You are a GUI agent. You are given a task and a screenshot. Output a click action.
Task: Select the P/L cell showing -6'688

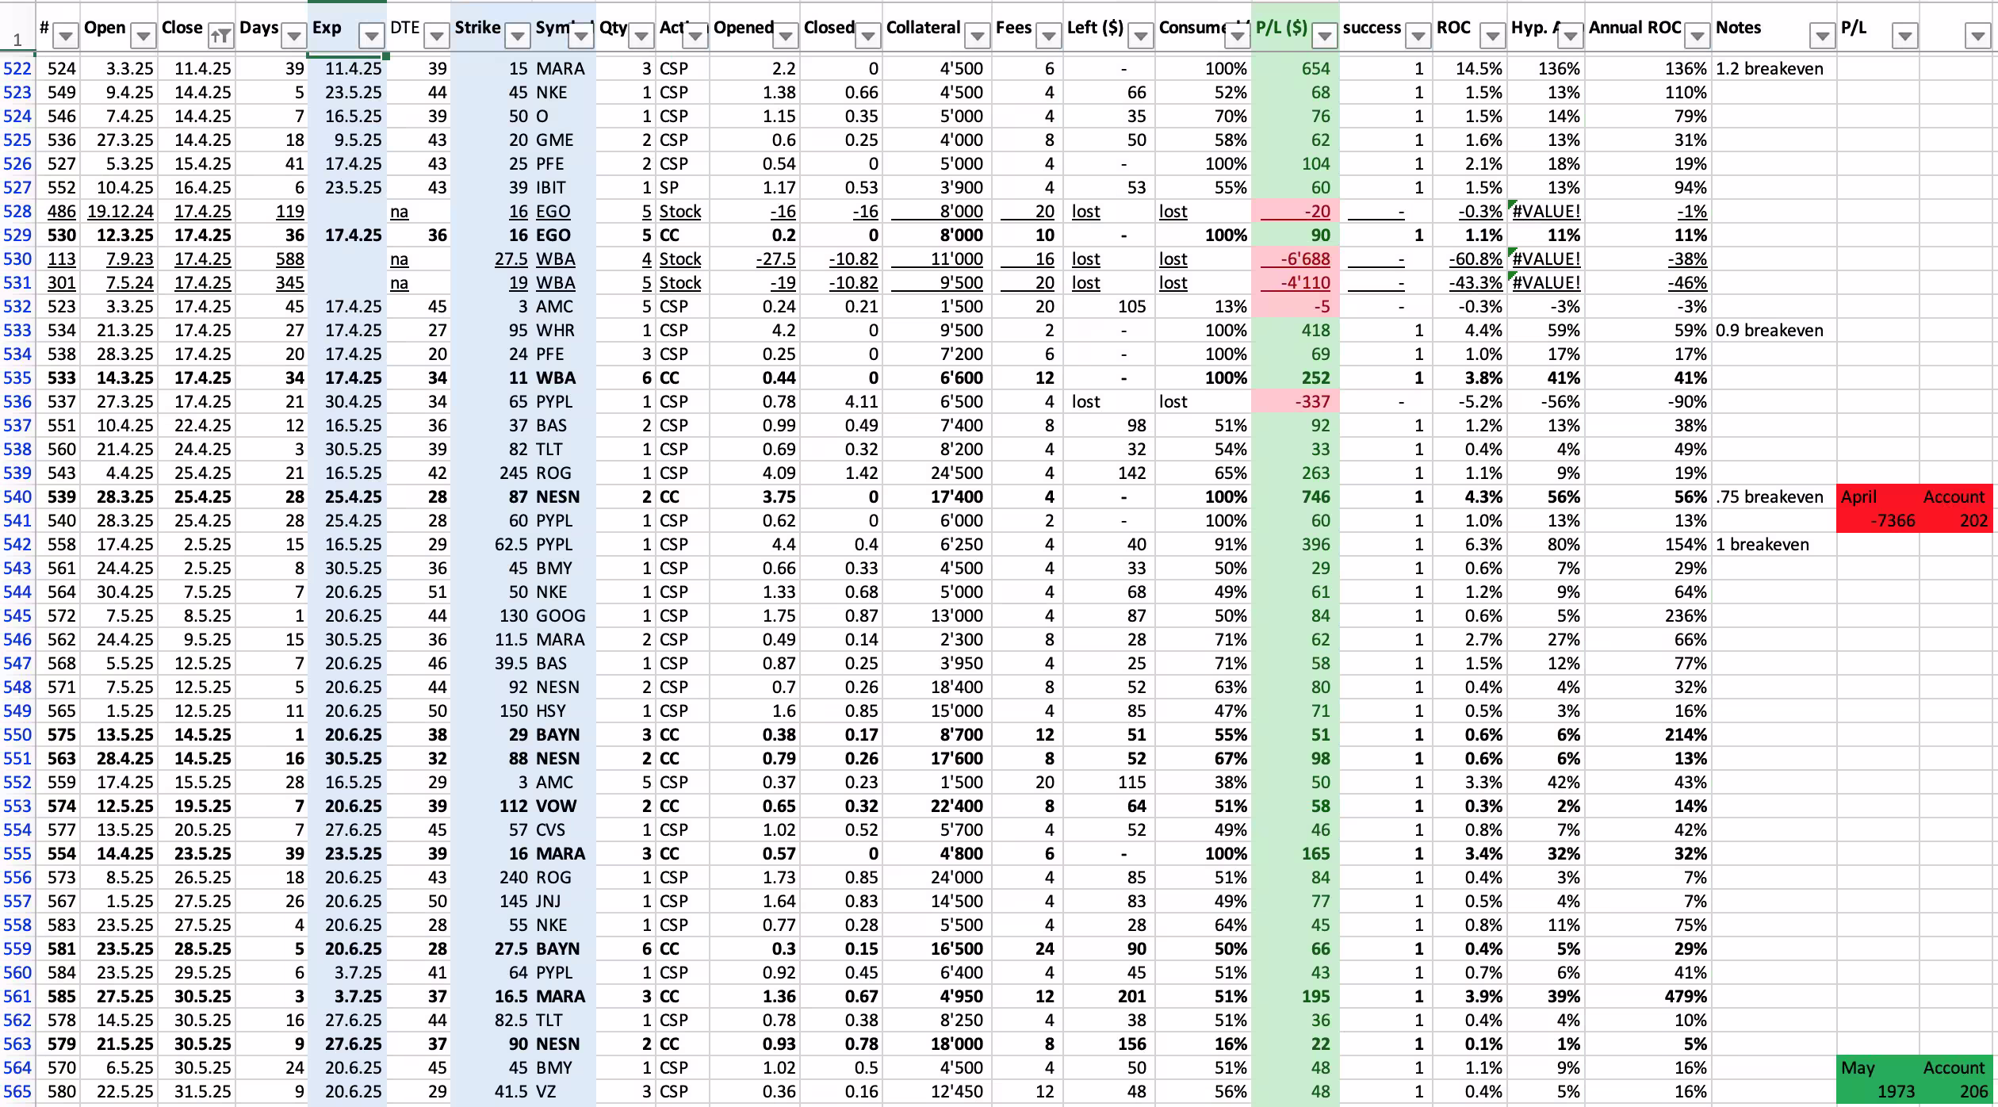(x=1296, y=259)
